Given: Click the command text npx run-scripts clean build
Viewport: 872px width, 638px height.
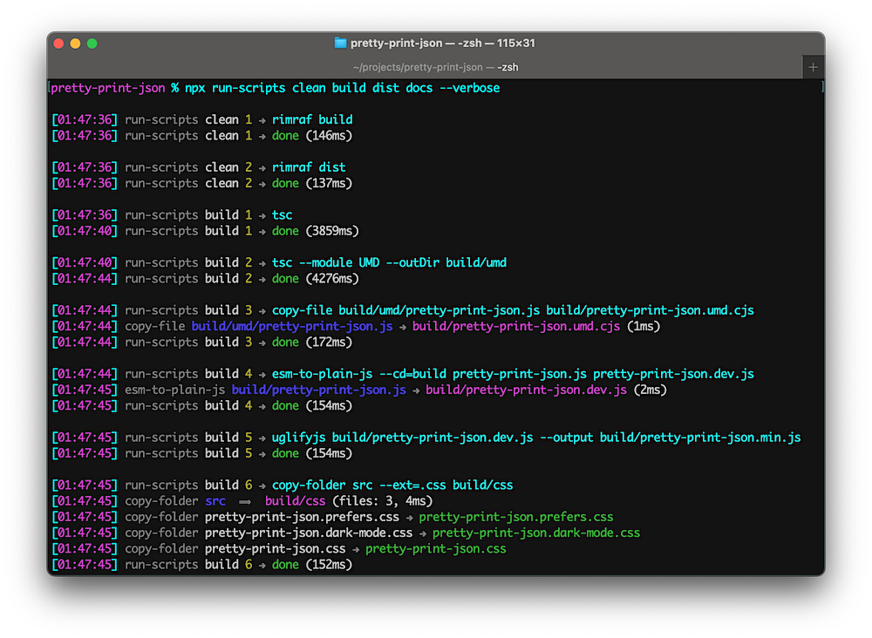Looking at the screenshot, I should pyautogui.click(x=276, y=88).
